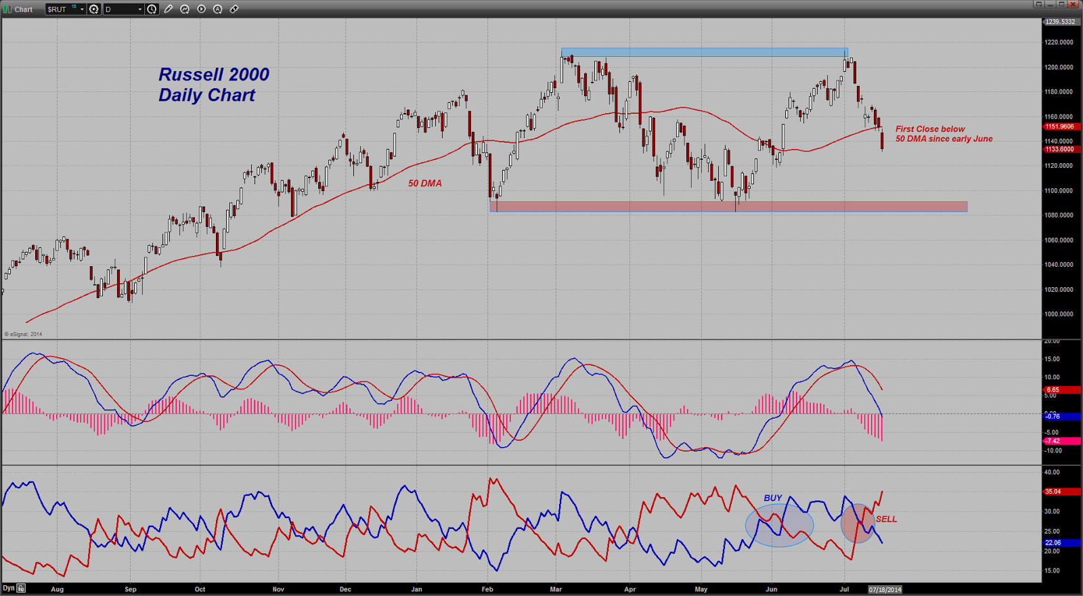This screenshot has width=1083, height=596.
Task: Click the 1200.0000 price axis label
Action: (x=1059, y=67)
